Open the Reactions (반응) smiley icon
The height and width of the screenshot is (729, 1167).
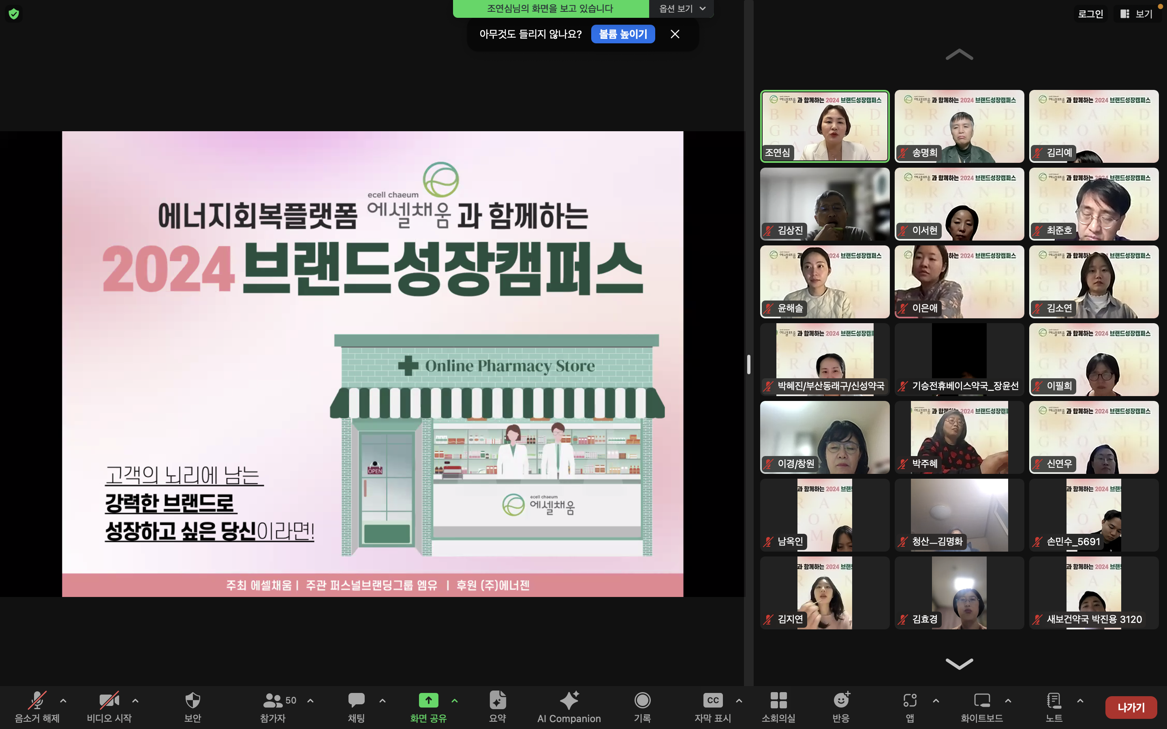pos(841,701)
